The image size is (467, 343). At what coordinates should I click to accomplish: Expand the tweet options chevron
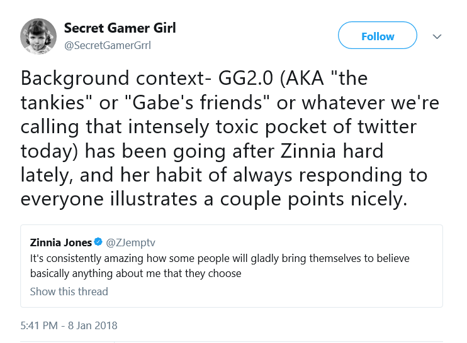(437, 36)
